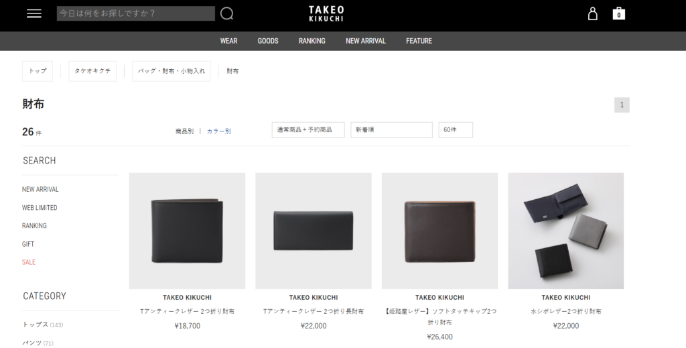686x348 pixels.
Task: Go to the RANKING navigation tab
Action: tap(312, 41)
